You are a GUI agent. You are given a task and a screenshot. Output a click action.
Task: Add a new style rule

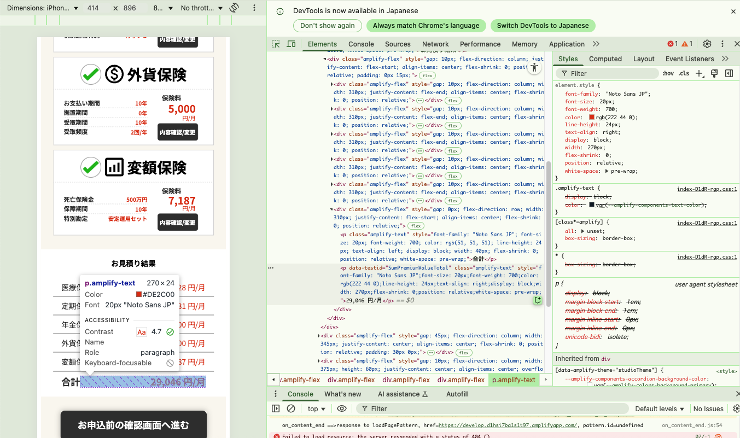(x=699, y=73)
